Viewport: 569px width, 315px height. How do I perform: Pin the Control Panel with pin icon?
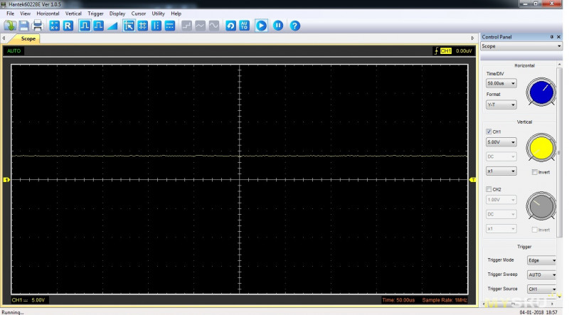point(552,37)
